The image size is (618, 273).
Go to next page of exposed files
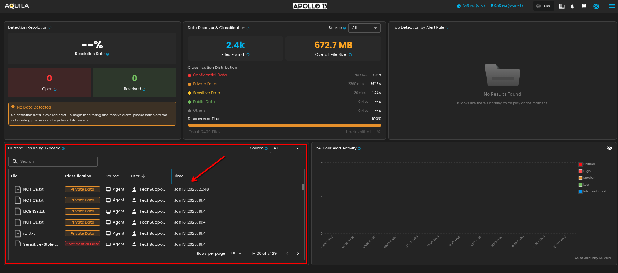pos(298,253)
